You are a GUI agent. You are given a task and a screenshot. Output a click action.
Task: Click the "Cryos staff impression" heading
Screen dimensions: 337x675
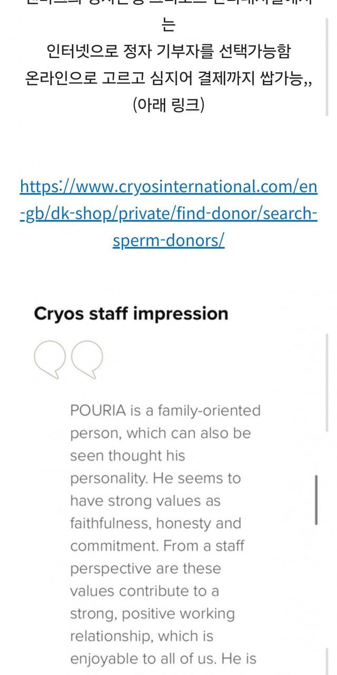(131, 314)
